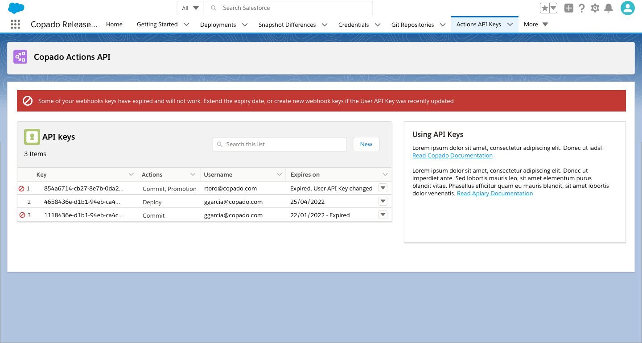
Task: Click the Favorites star icon
Action: tap(544, 8)
